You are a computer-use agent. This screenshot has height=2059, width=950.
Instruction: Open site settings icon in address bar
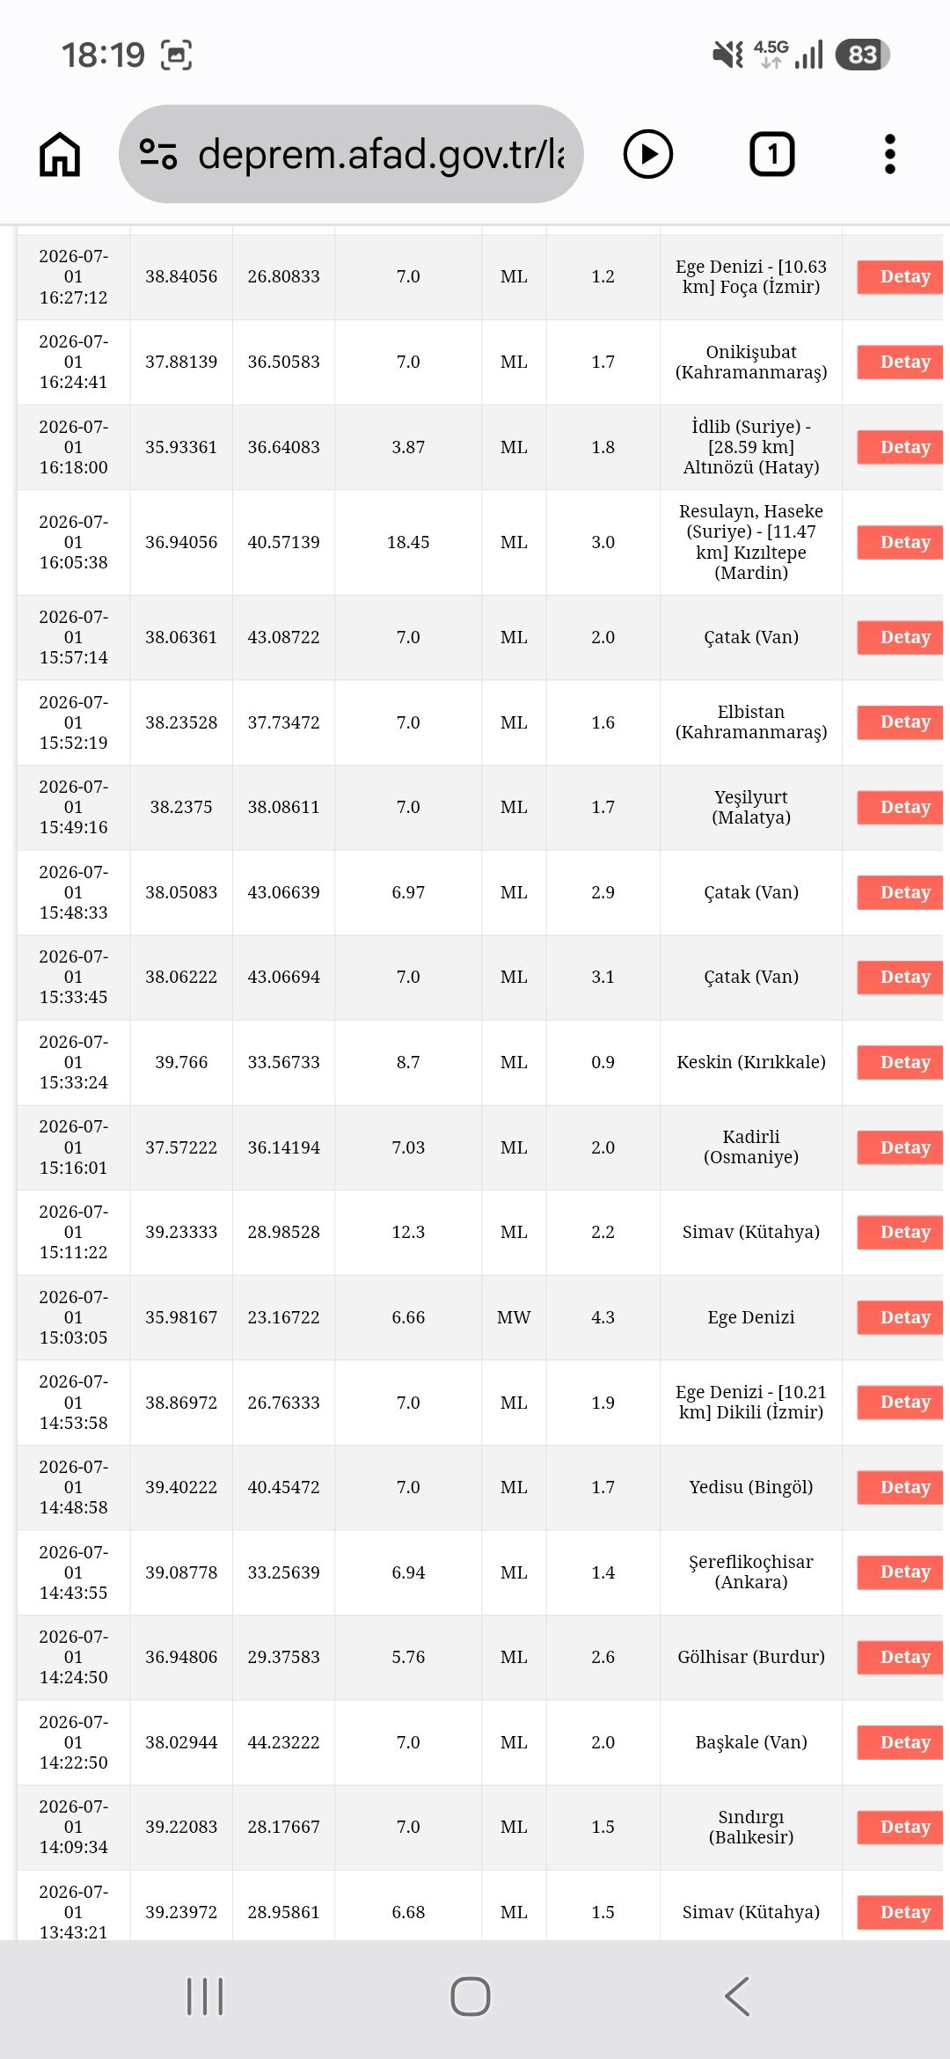pos(158,154)
